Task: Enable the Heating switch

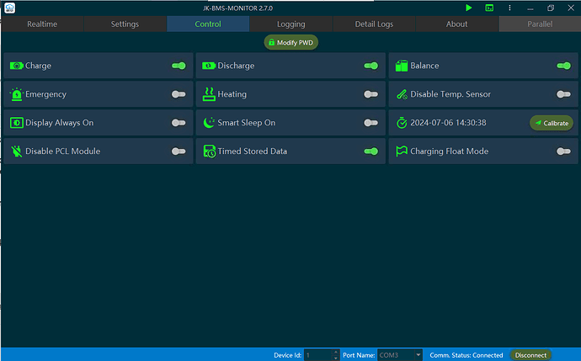Action: click(370, 94)
